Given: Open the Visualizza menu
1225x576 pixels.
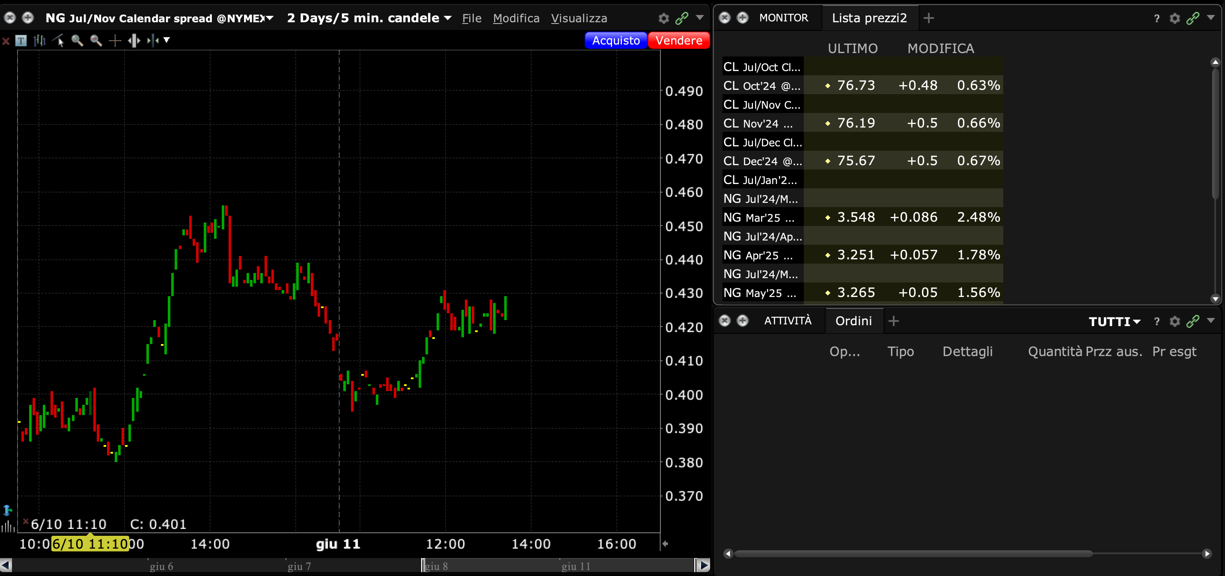Looking at the screenshot, I should [x=579, y=18].
